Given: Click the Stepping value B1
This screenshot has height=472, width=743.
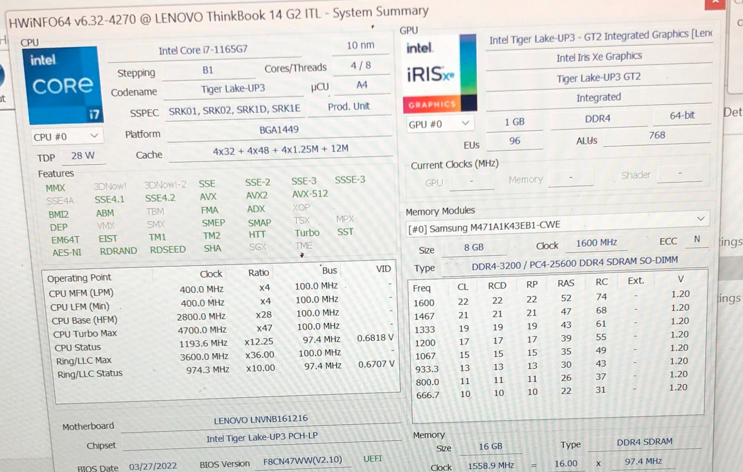Looking at the screenshot, I should point(208,70).
